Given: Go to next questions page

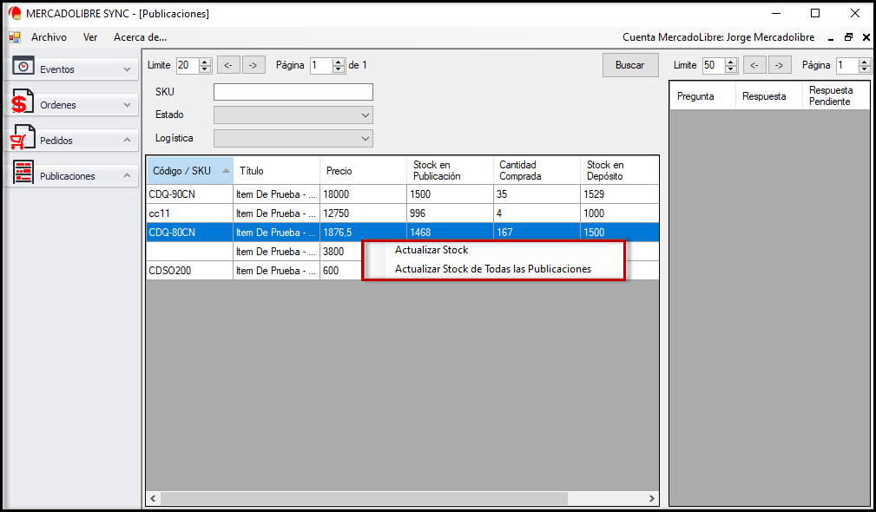Looking at the screenshot, I should [x=780, y=65].
